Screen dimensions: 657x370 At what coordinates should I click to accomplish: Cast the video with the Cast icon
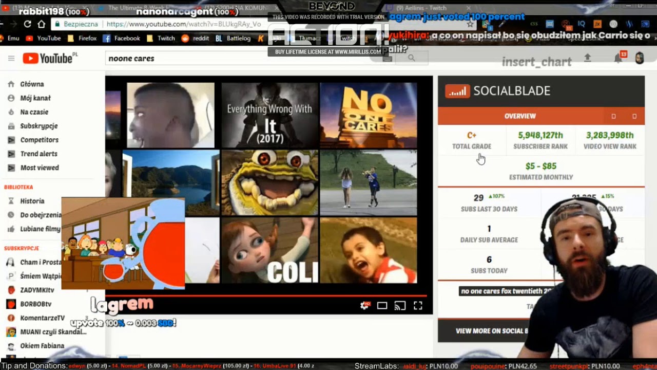400,306
